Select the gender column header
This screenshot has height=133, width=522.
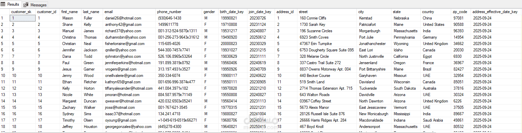(210, 12)
